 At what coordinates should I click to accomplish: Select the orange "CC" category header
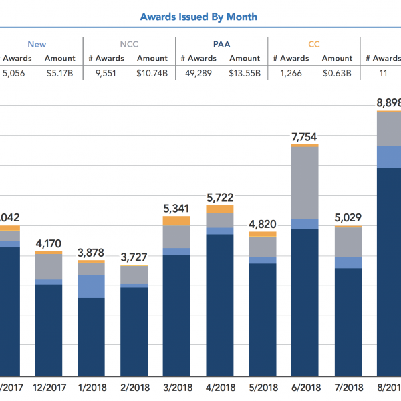313,45
